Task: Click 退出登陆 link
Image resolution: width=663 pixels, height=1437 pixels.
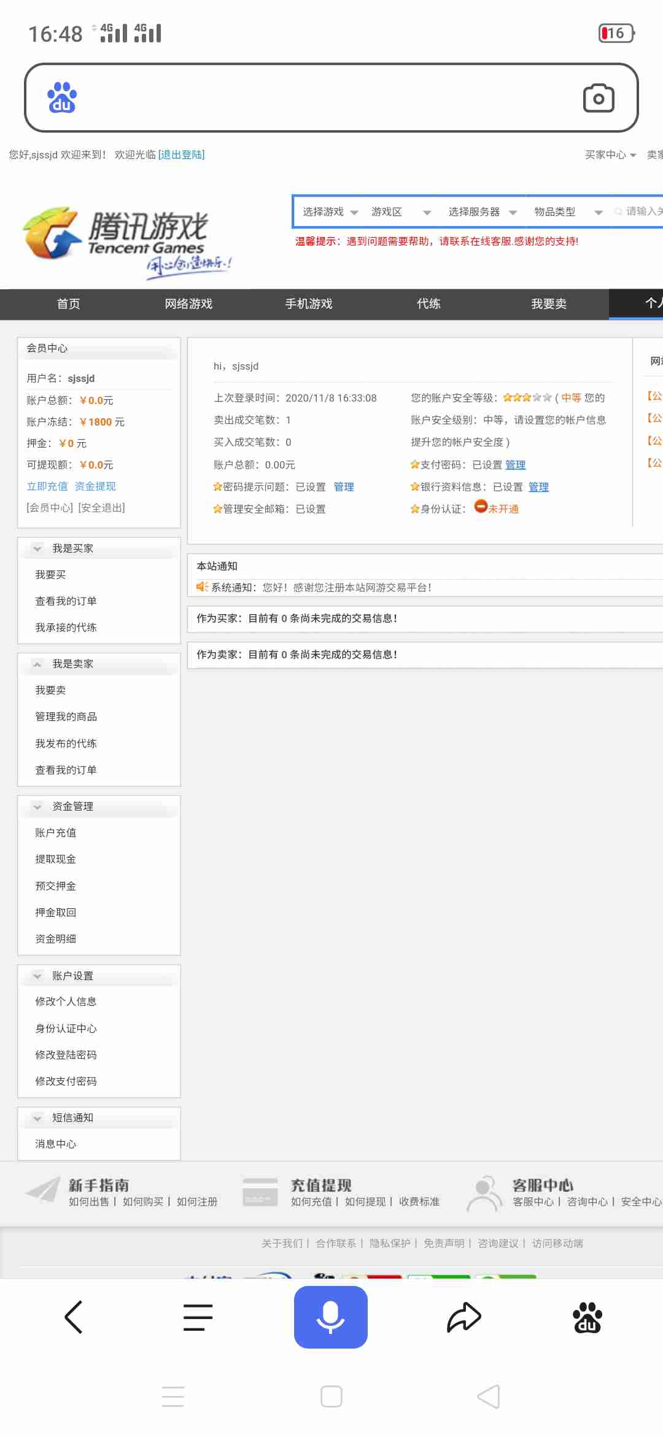Action: pyautogui.click(x=182, y=155)
